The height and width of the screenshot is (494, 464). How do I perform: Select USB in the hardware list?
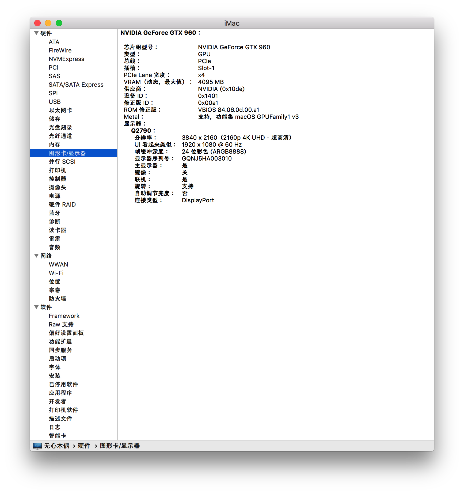54,102
